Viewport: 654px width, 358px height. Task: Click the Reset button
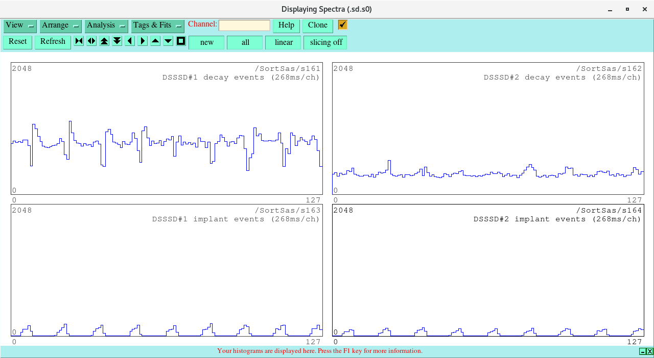click(18, 42)
